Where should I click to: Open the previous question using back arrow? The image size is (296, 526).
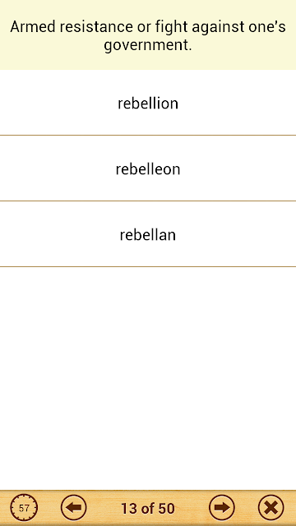(73, 508)
